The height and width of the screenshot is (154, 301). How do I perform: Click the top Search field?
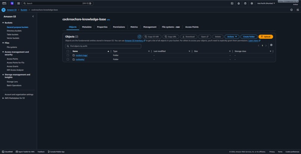tap(58, 3)
